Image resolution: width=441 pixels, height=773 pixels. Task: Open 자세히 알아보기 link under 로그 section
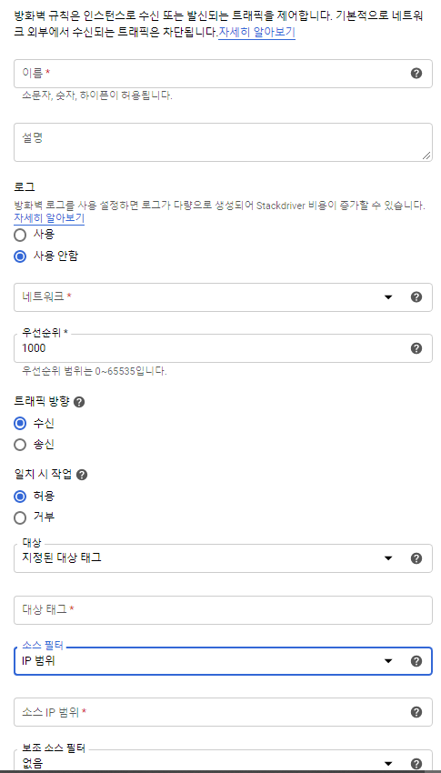point(49,218)
